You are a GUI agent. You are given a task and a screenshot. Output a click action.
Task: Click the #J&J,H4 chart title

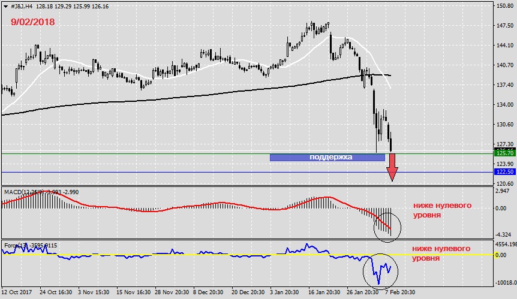[x=24, y=6]
